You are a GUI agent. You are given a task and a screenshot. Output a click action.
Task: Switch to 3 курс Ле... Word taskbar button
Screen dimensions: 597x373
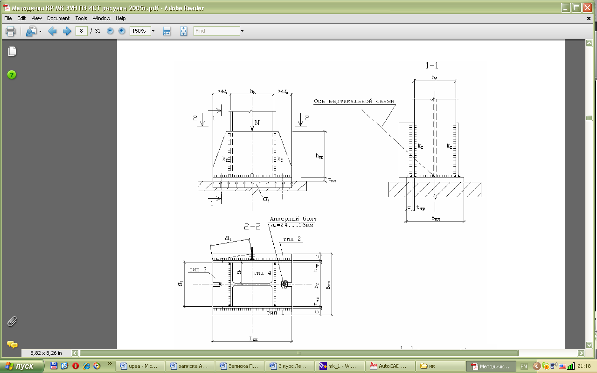pyautogui.click(x=290, y=366)
